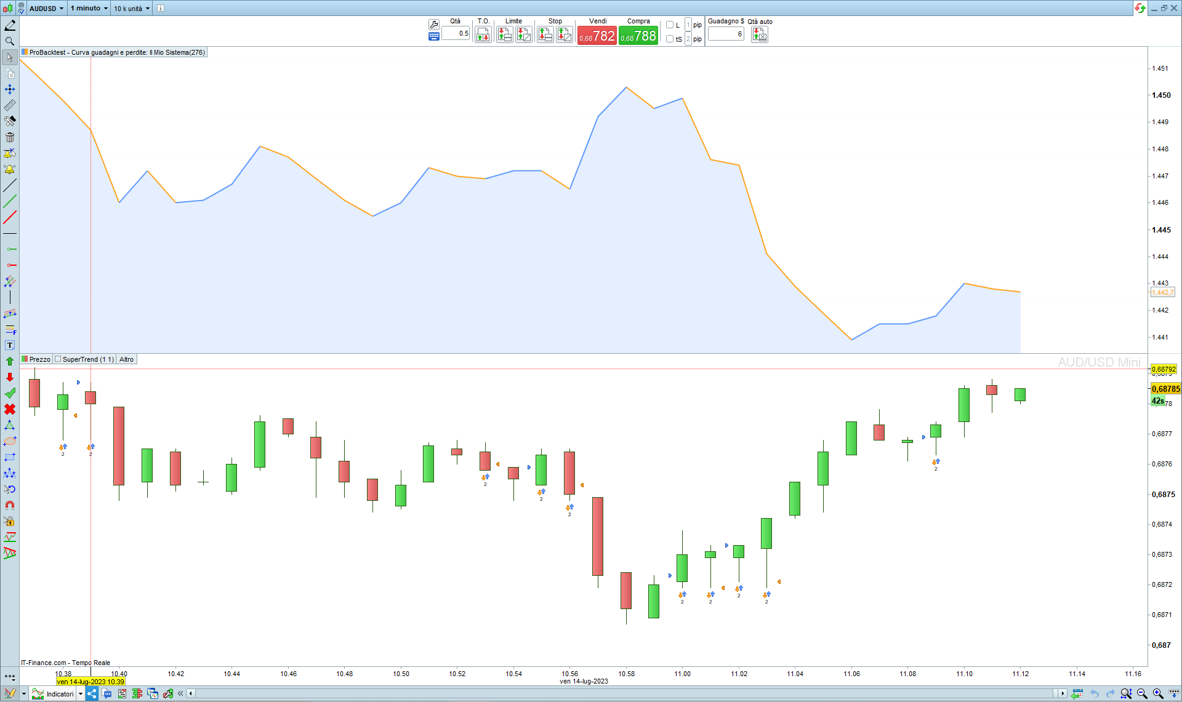Click the share chart icon

click(x=92, y=694)
